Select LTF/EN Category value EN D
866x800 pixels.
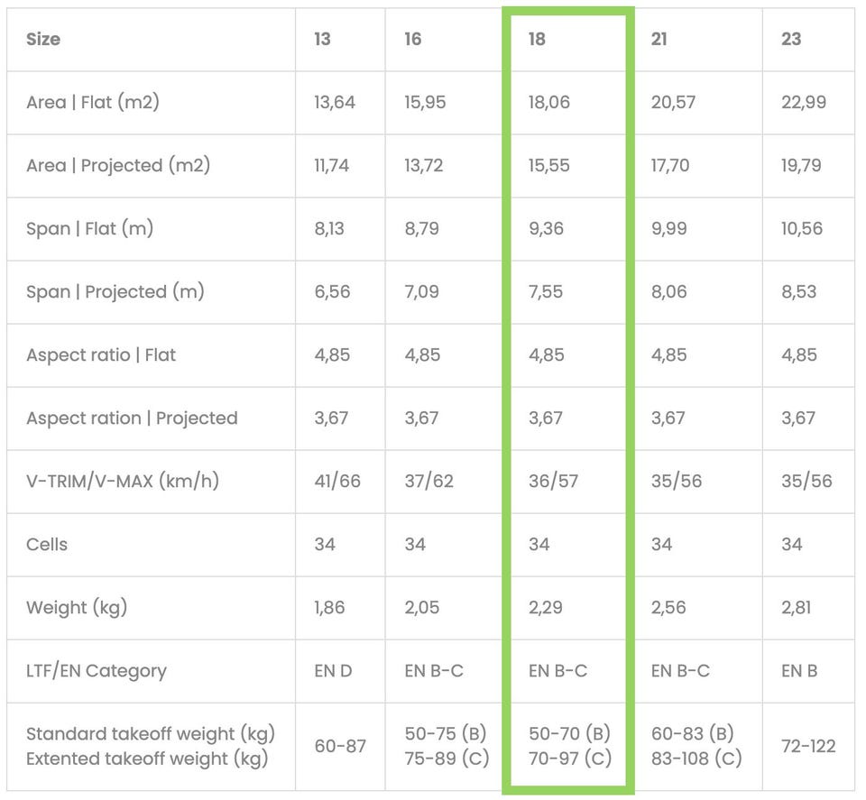pyautogui.click(x=333, y=671)
